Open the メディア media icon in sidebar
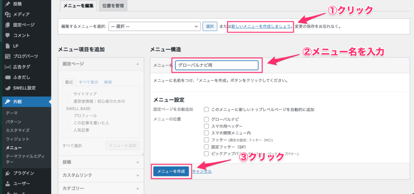 coord(7,15)
